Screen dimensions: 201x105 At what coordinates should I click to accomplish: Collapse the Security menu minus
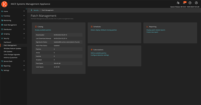24,38
